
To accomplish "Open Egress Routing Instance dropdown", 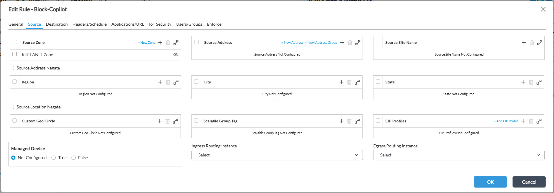I will tap(459, 155).
